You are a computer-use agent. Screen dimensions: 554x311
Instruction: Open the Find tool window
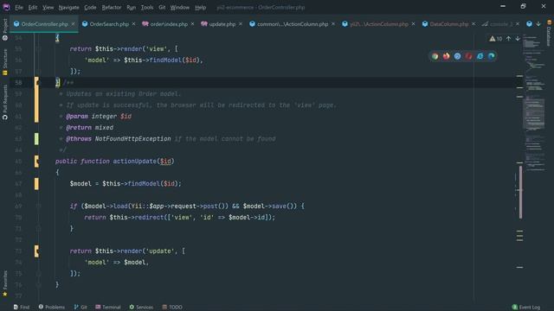(22, 308)
